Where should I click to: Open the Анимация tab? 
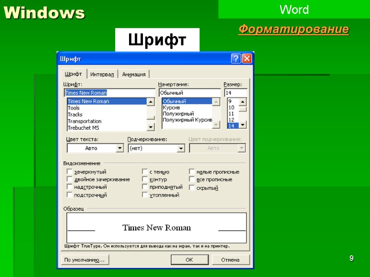tap(134, 74)
